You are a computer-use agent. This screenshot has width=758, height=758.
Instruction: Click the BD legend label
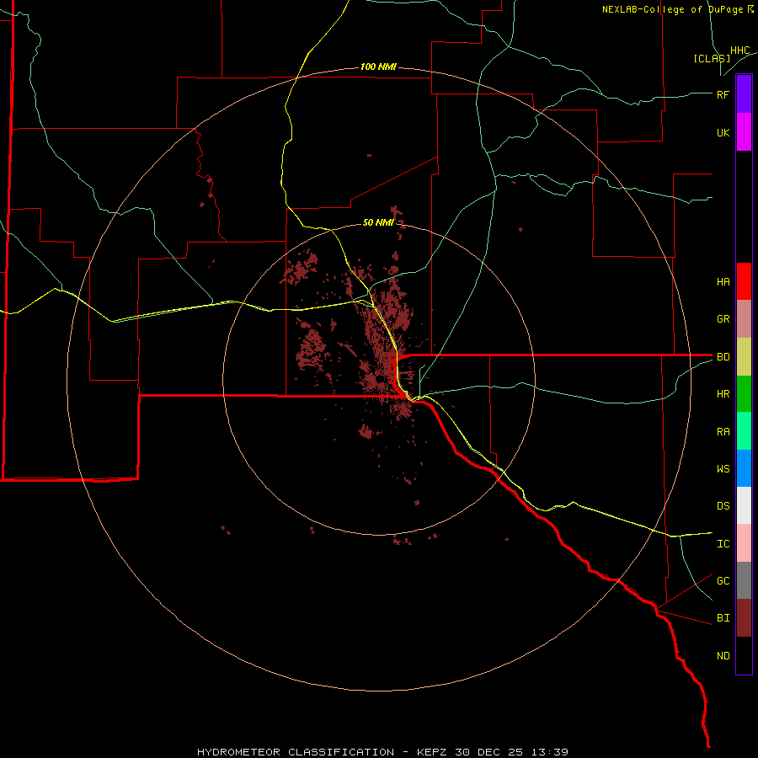coord(723,357)
